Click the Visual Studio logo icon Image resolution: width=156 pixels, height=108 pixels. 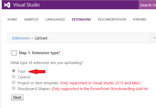7,5
